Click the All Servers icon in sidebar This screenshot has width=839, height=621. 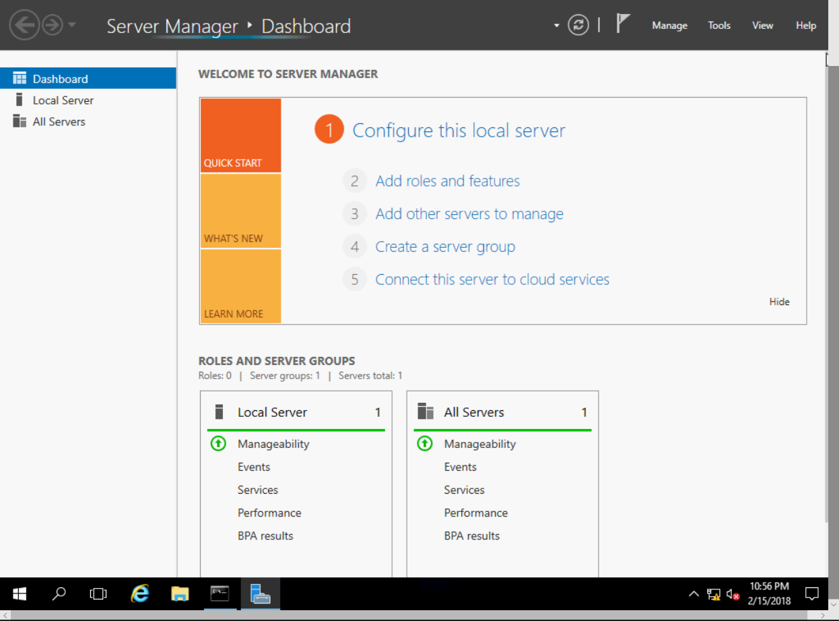[x=20, y=121]
